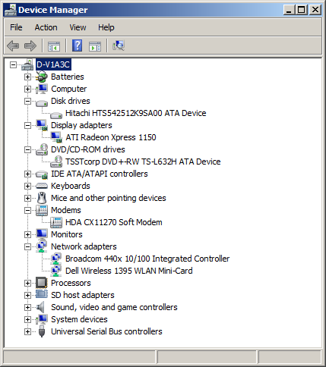Click the Scan for hardware changes toolbar icon

[x=119, y=45]
